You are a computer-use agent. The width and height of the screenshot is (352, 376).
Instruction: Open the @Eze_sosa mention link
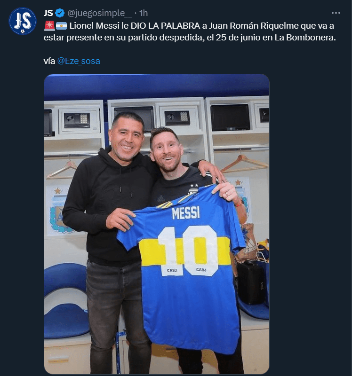(79, 61)
